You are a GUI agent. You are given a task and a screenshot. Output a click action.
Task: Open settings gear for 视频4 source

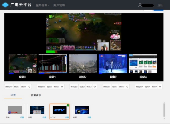pyautogui.click(x=160, y=86)
